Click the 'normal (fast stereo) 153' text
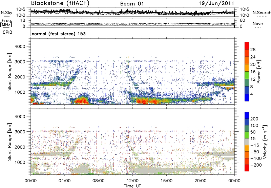The width and height of the screenshot is (271, 188). coord(59,34)
